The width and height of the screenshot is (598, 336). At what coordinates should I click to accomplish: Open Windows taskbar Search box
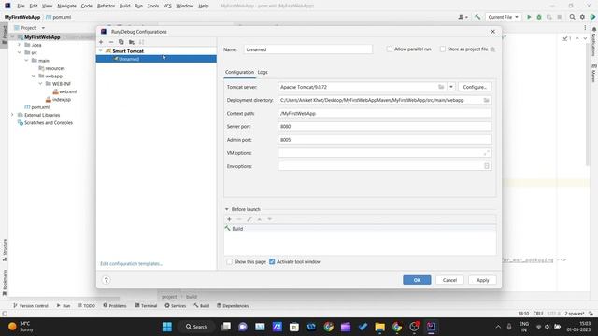tap(196, 327)
